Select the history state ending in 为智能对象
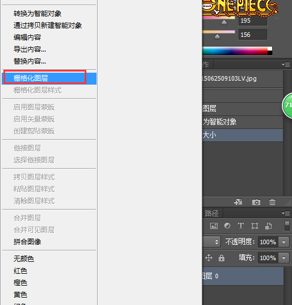Screen dimensions: 292x305 pos(243,122)
